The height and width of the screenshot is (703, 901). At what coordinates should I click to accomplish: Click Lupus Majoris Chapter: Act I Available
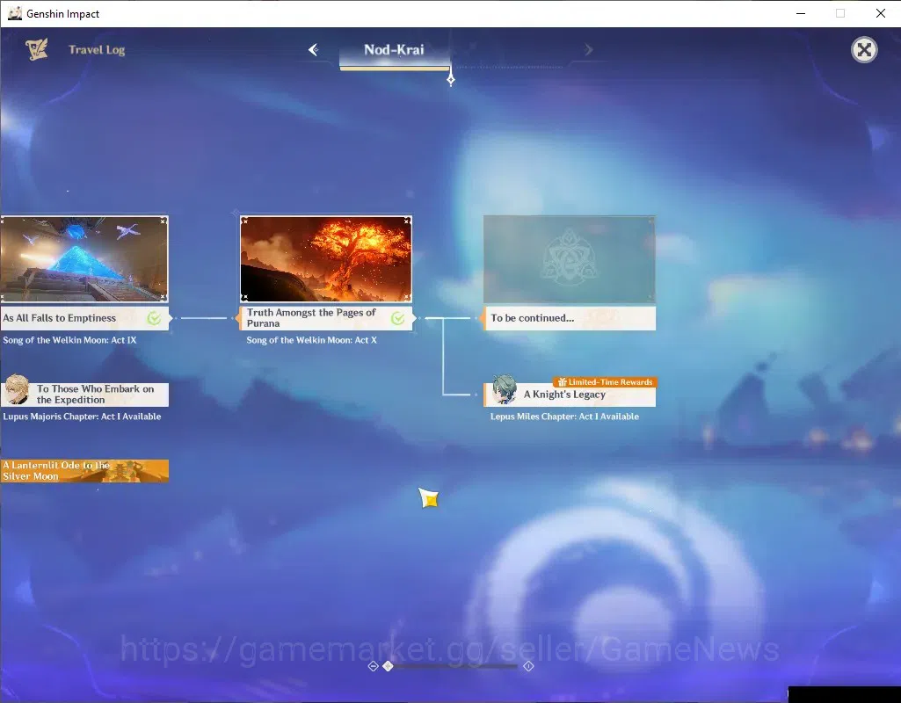tap(82, 417)
